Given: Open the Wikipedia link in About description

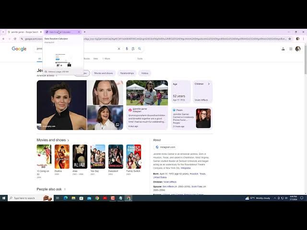Looking at the screenshot, I should [185, 168].
